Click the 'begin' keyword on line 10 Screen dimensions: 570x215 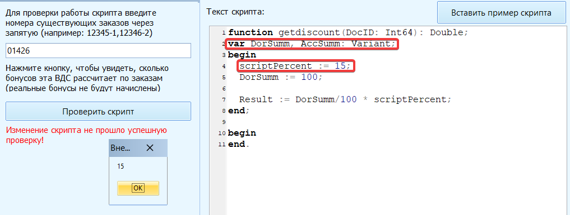click(x=242, y=133)
